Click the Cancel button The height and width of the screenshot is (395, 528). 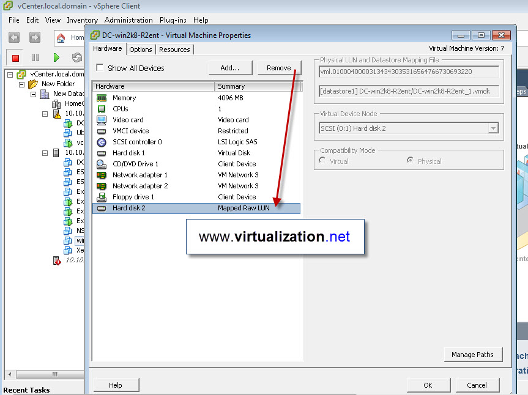tap(477, 385)
